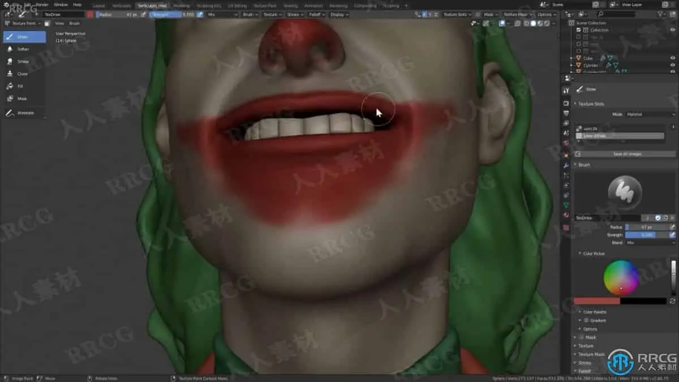679x382 pixels.
Task: Switch to solid shading
Action: pos(534,23)
